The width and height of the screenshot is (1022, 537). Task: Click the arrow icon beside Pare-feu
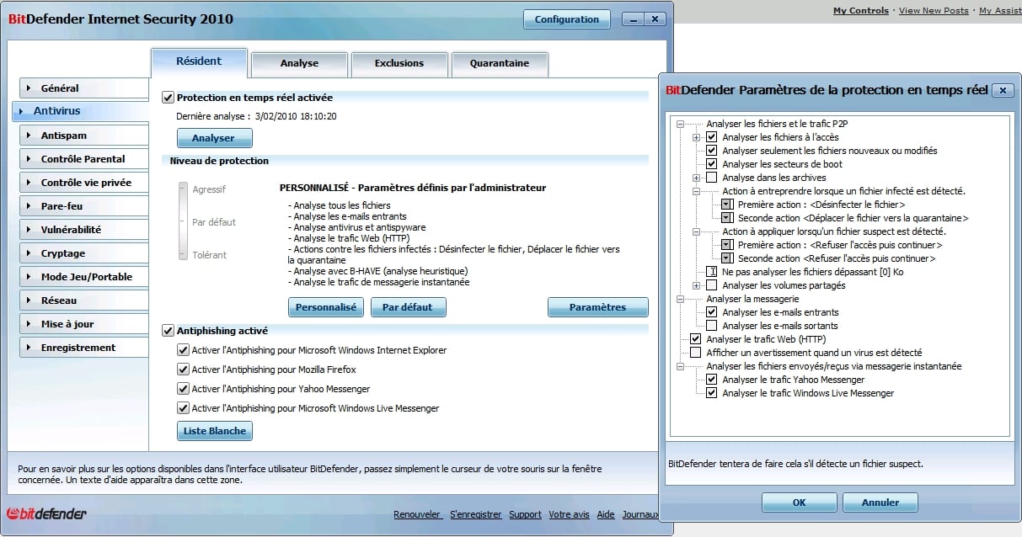pos(28,206)
